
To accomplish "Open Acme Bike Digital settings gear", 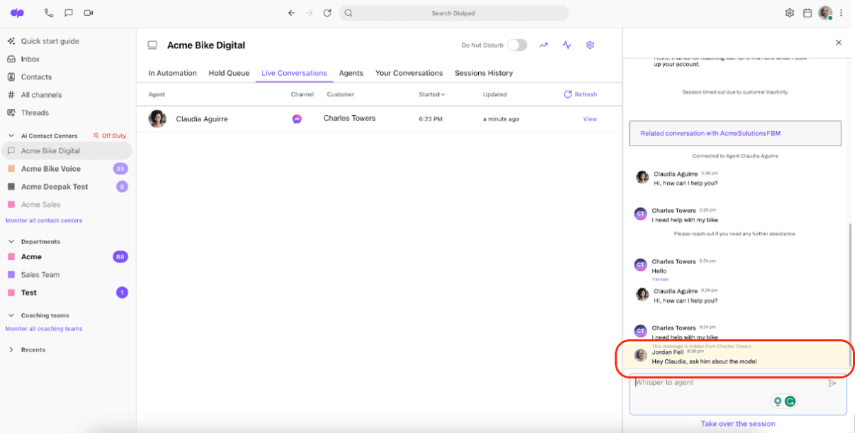I will pyautogui.click(x=590, y=46).
